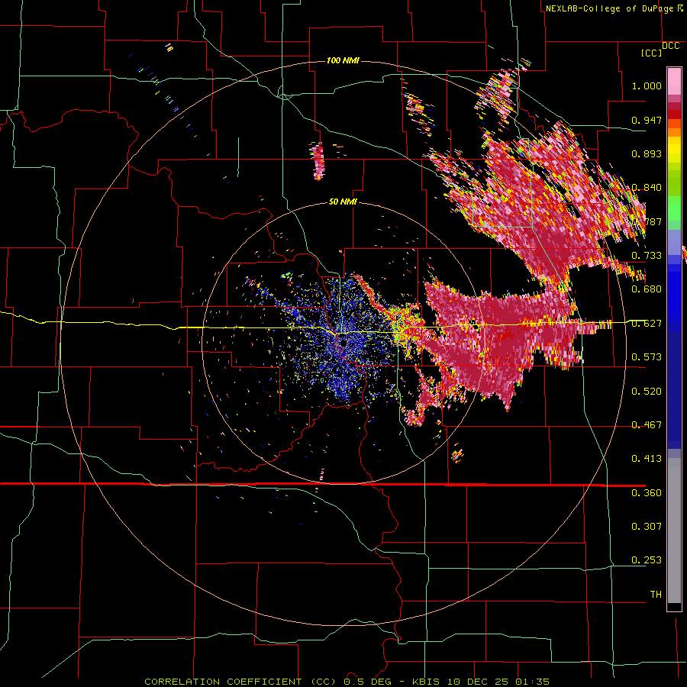This screenshot has width=687, height=687.
Task: Select the 0.573 color scale value
Action: coord(647,357)
